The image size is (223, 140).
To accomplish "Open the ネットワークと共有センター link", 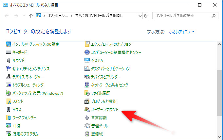I will tap(111, 85).
